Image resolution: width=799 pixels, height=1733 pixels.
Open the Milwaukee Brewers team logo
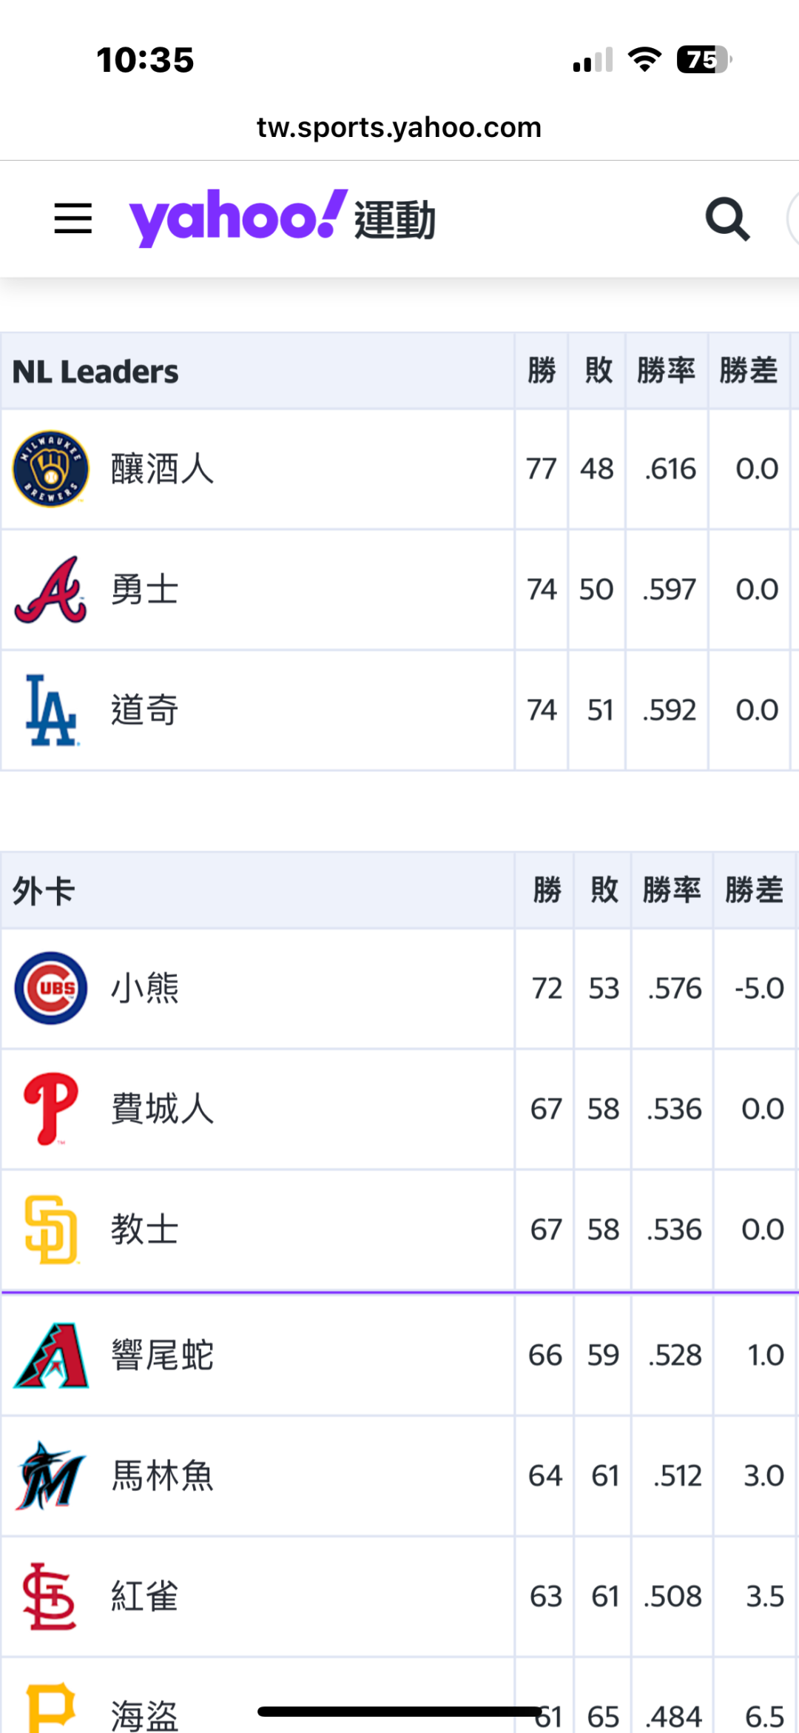51,469
